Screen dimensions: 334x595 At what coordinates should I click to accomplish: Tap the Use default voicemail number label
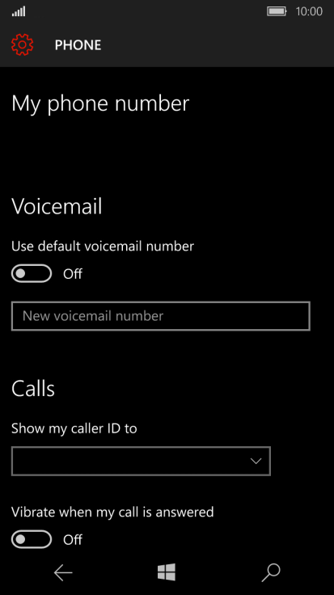point(103,247)
